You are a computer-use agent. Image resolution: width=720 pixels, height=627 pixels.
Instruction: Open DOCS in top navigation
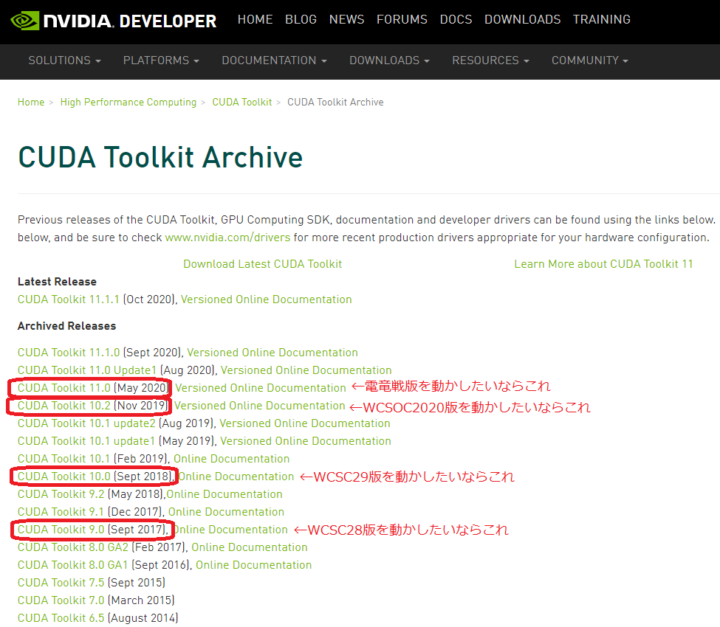456,20
